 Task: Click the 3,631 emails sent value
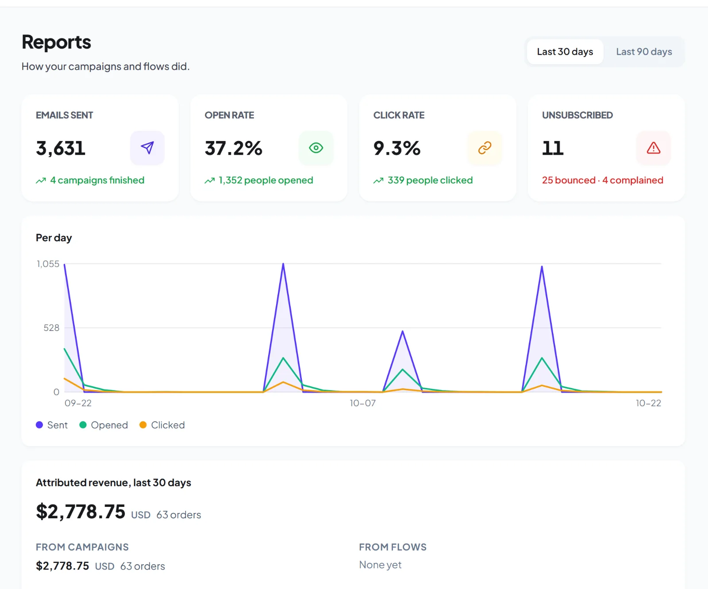(x=61, y=148)
